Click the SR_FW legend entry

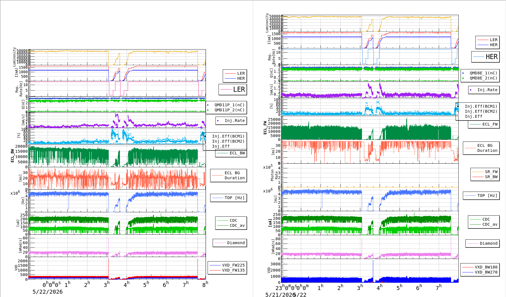tap(485, 172)
